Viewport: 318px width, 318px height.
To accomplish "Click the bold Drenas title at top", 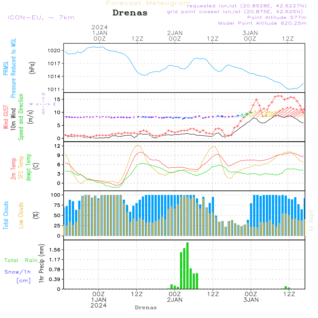I will [x=130, y=13].
